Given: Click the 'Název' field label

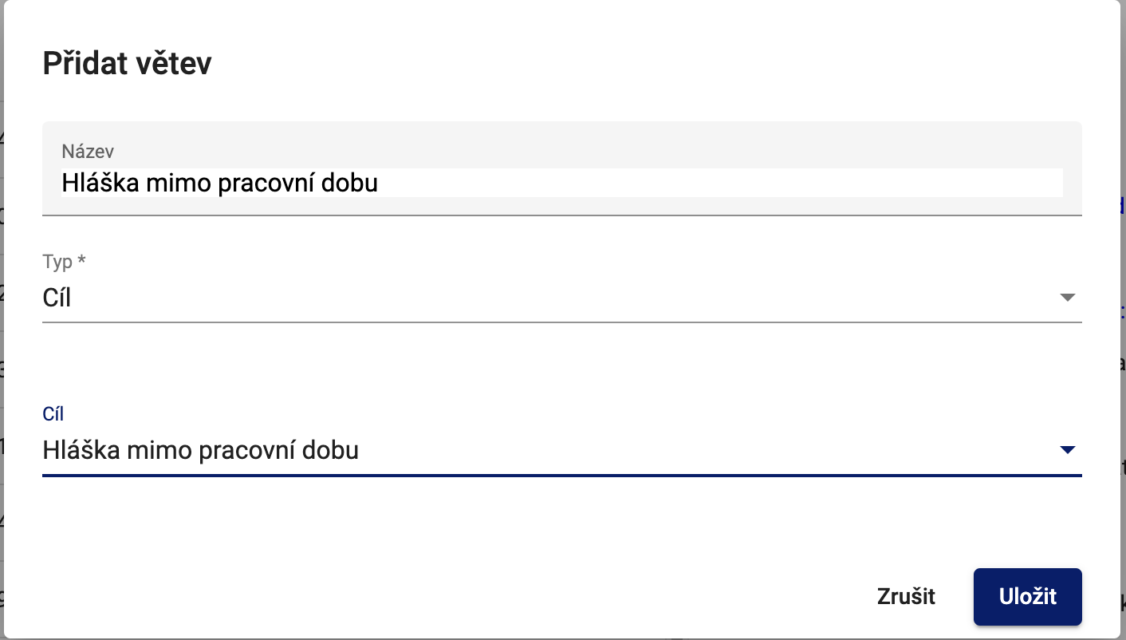Looking at the screenshot, I should (x=88, y=150).
